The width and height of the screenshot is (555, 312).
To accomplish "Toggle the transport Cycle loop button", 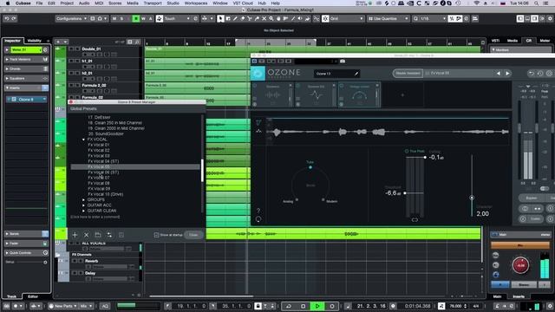I will pyautogui.click(x=289, y=306).
